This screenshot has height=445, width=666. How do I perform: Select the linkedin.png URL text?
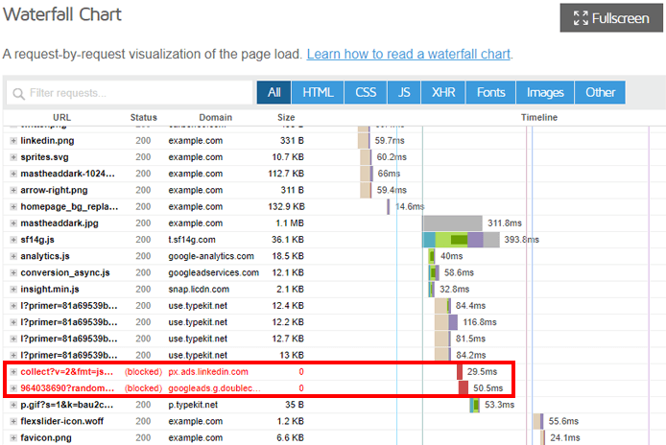coord(47,141)
